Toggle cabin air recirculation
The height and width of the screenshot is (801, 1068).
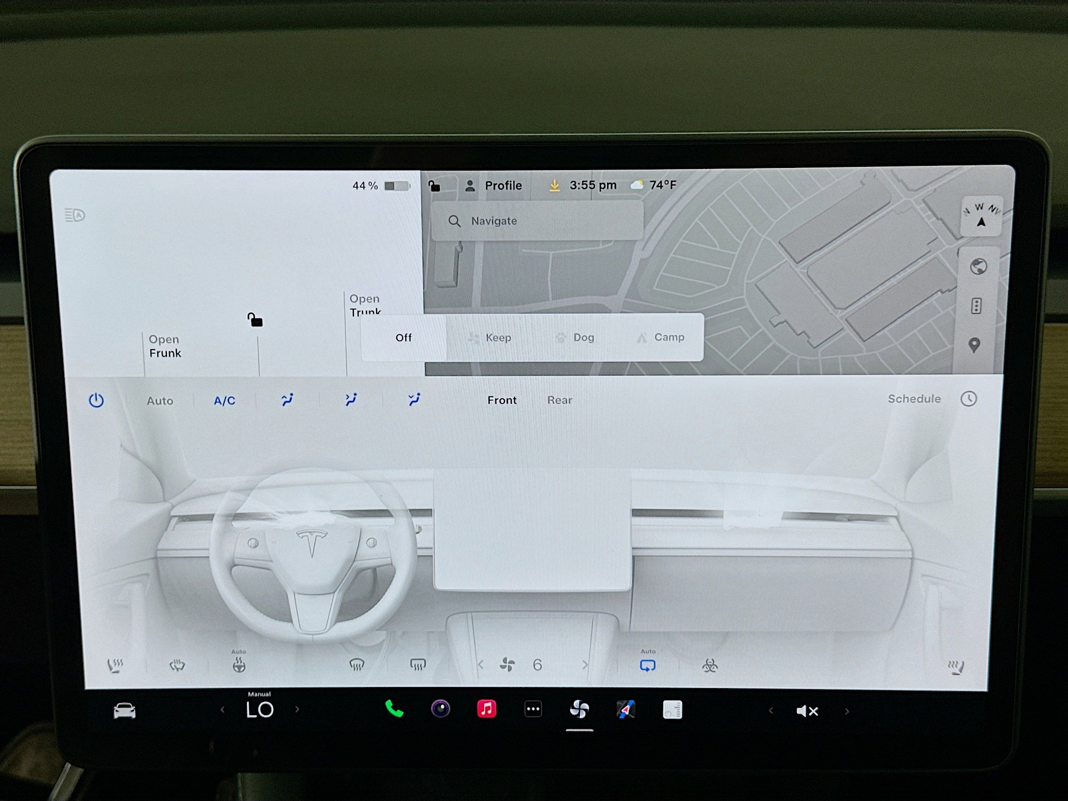[647, 664]
